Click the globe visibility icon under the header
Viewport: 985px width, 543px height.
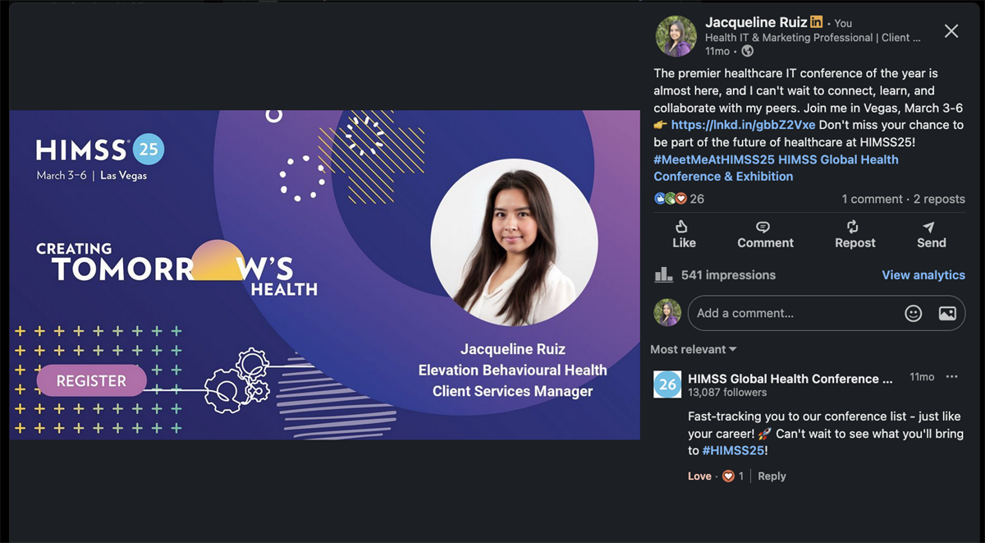(747, 51)
